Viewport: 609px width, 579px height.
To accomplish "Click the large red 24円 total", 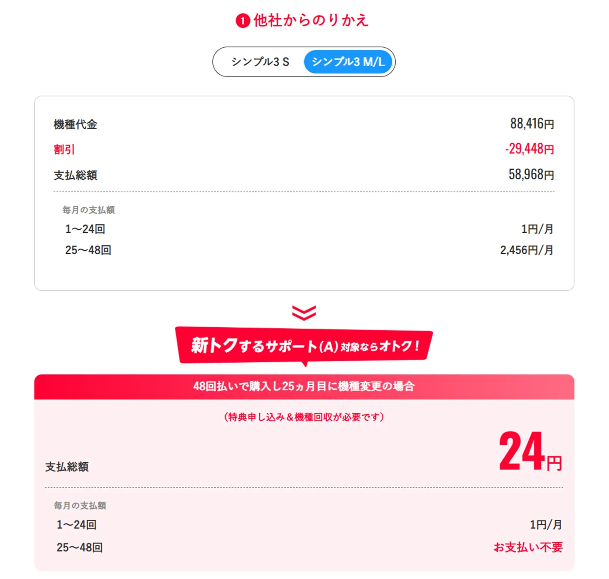I will pos(530,451).
